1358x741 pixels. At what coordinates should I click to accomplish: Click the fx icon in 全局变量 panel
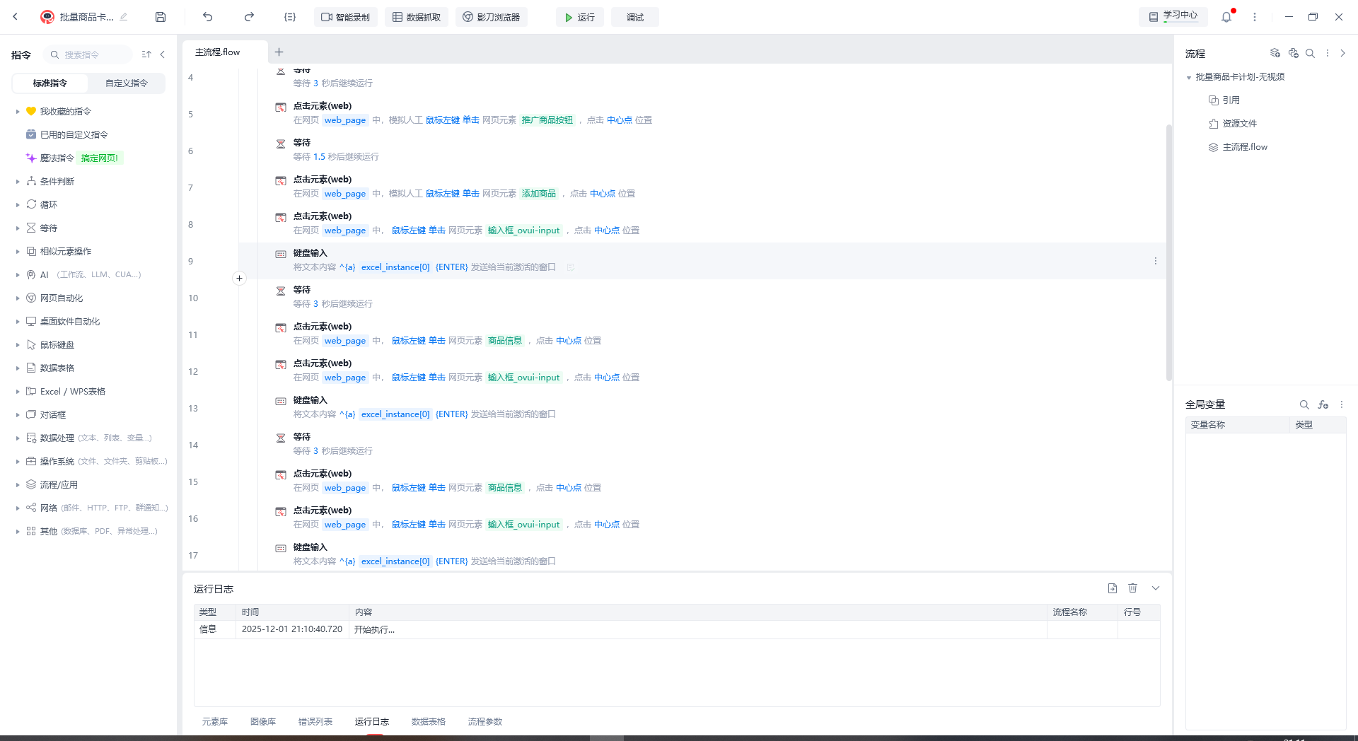(x=1323, y=404)
